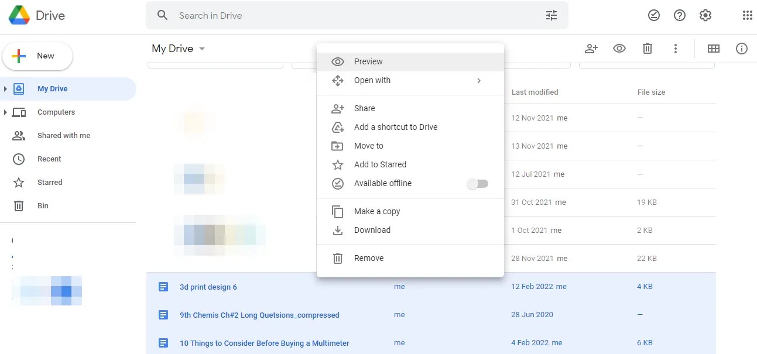Image resolution: width=757 pixels, height=354 pixels.
Task: Click the New button in the sidebar
Action: pos(37,56)
